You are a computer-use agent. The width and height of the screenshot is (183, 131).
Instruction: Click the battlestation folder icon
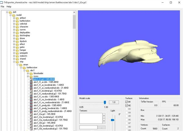click(x=17, y=21)
